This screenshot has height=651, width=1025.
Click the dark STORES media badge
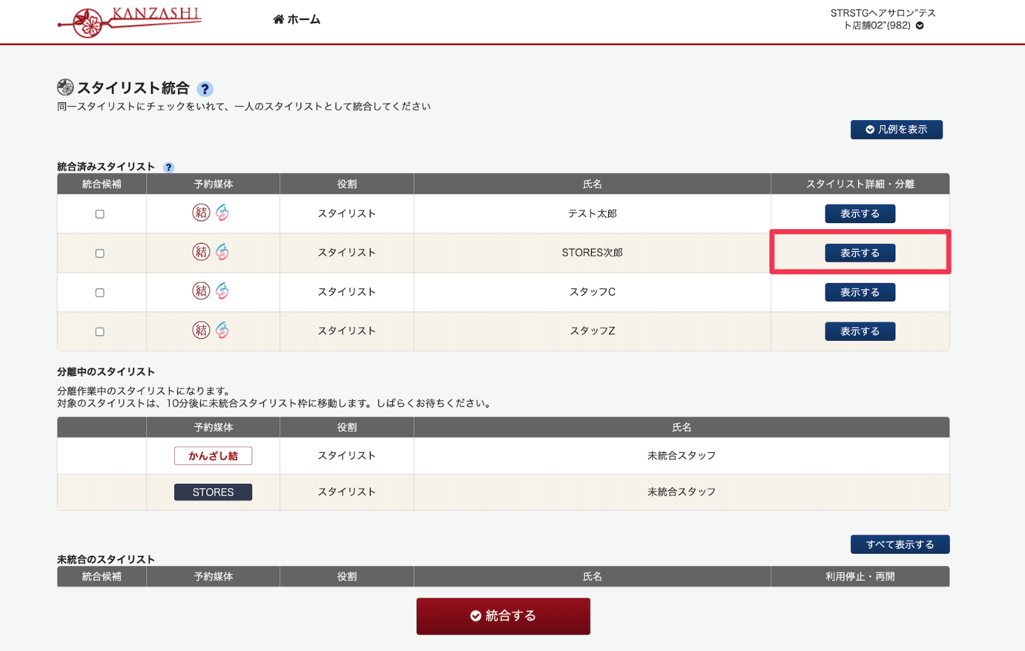click(213, 492)
